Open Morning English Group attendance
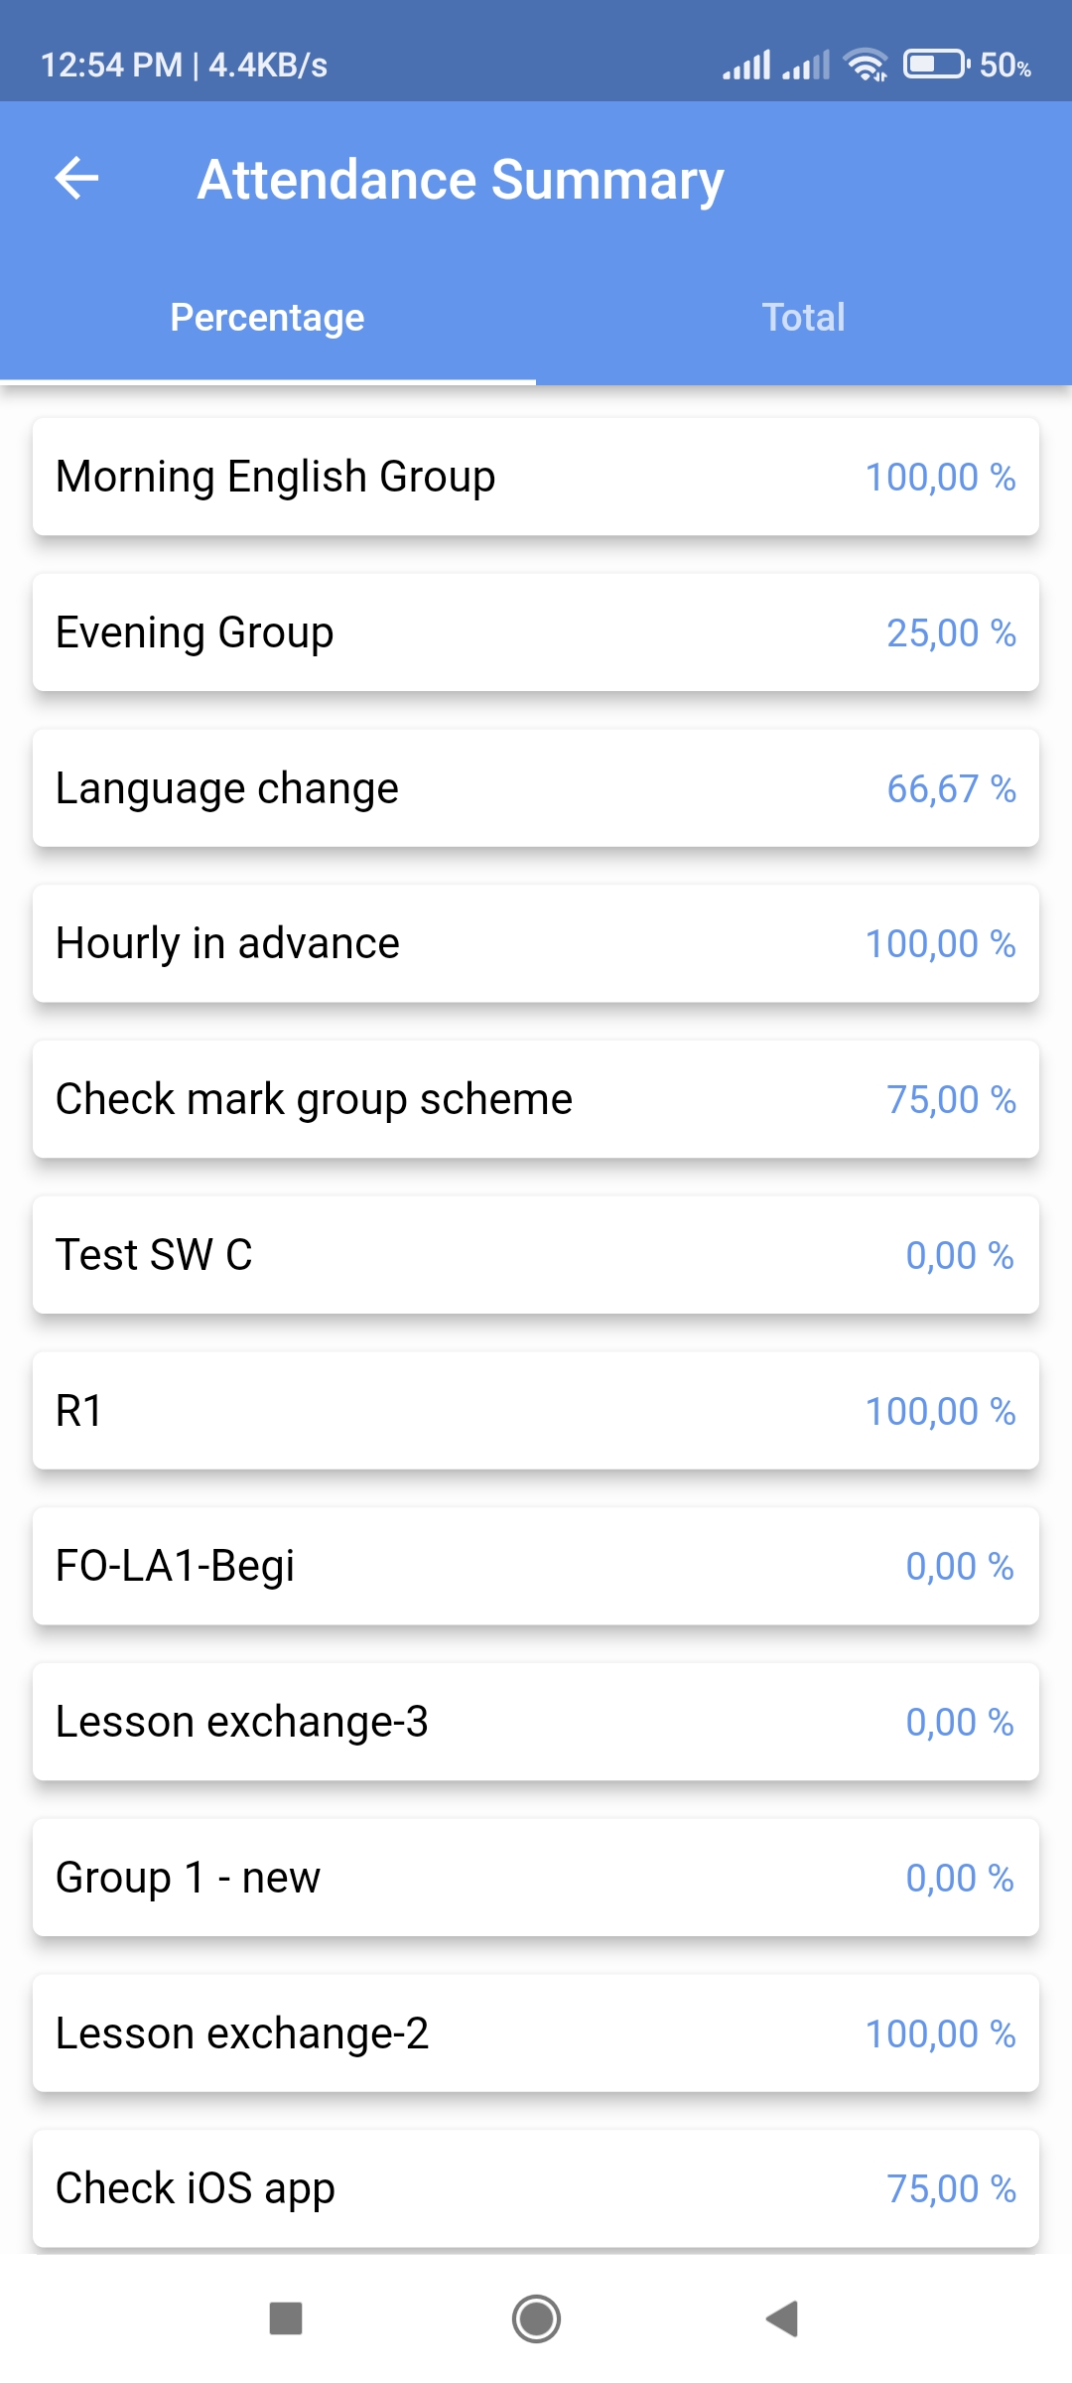The width and height of the screenshot is (1072, 2383). click(536, 477)
